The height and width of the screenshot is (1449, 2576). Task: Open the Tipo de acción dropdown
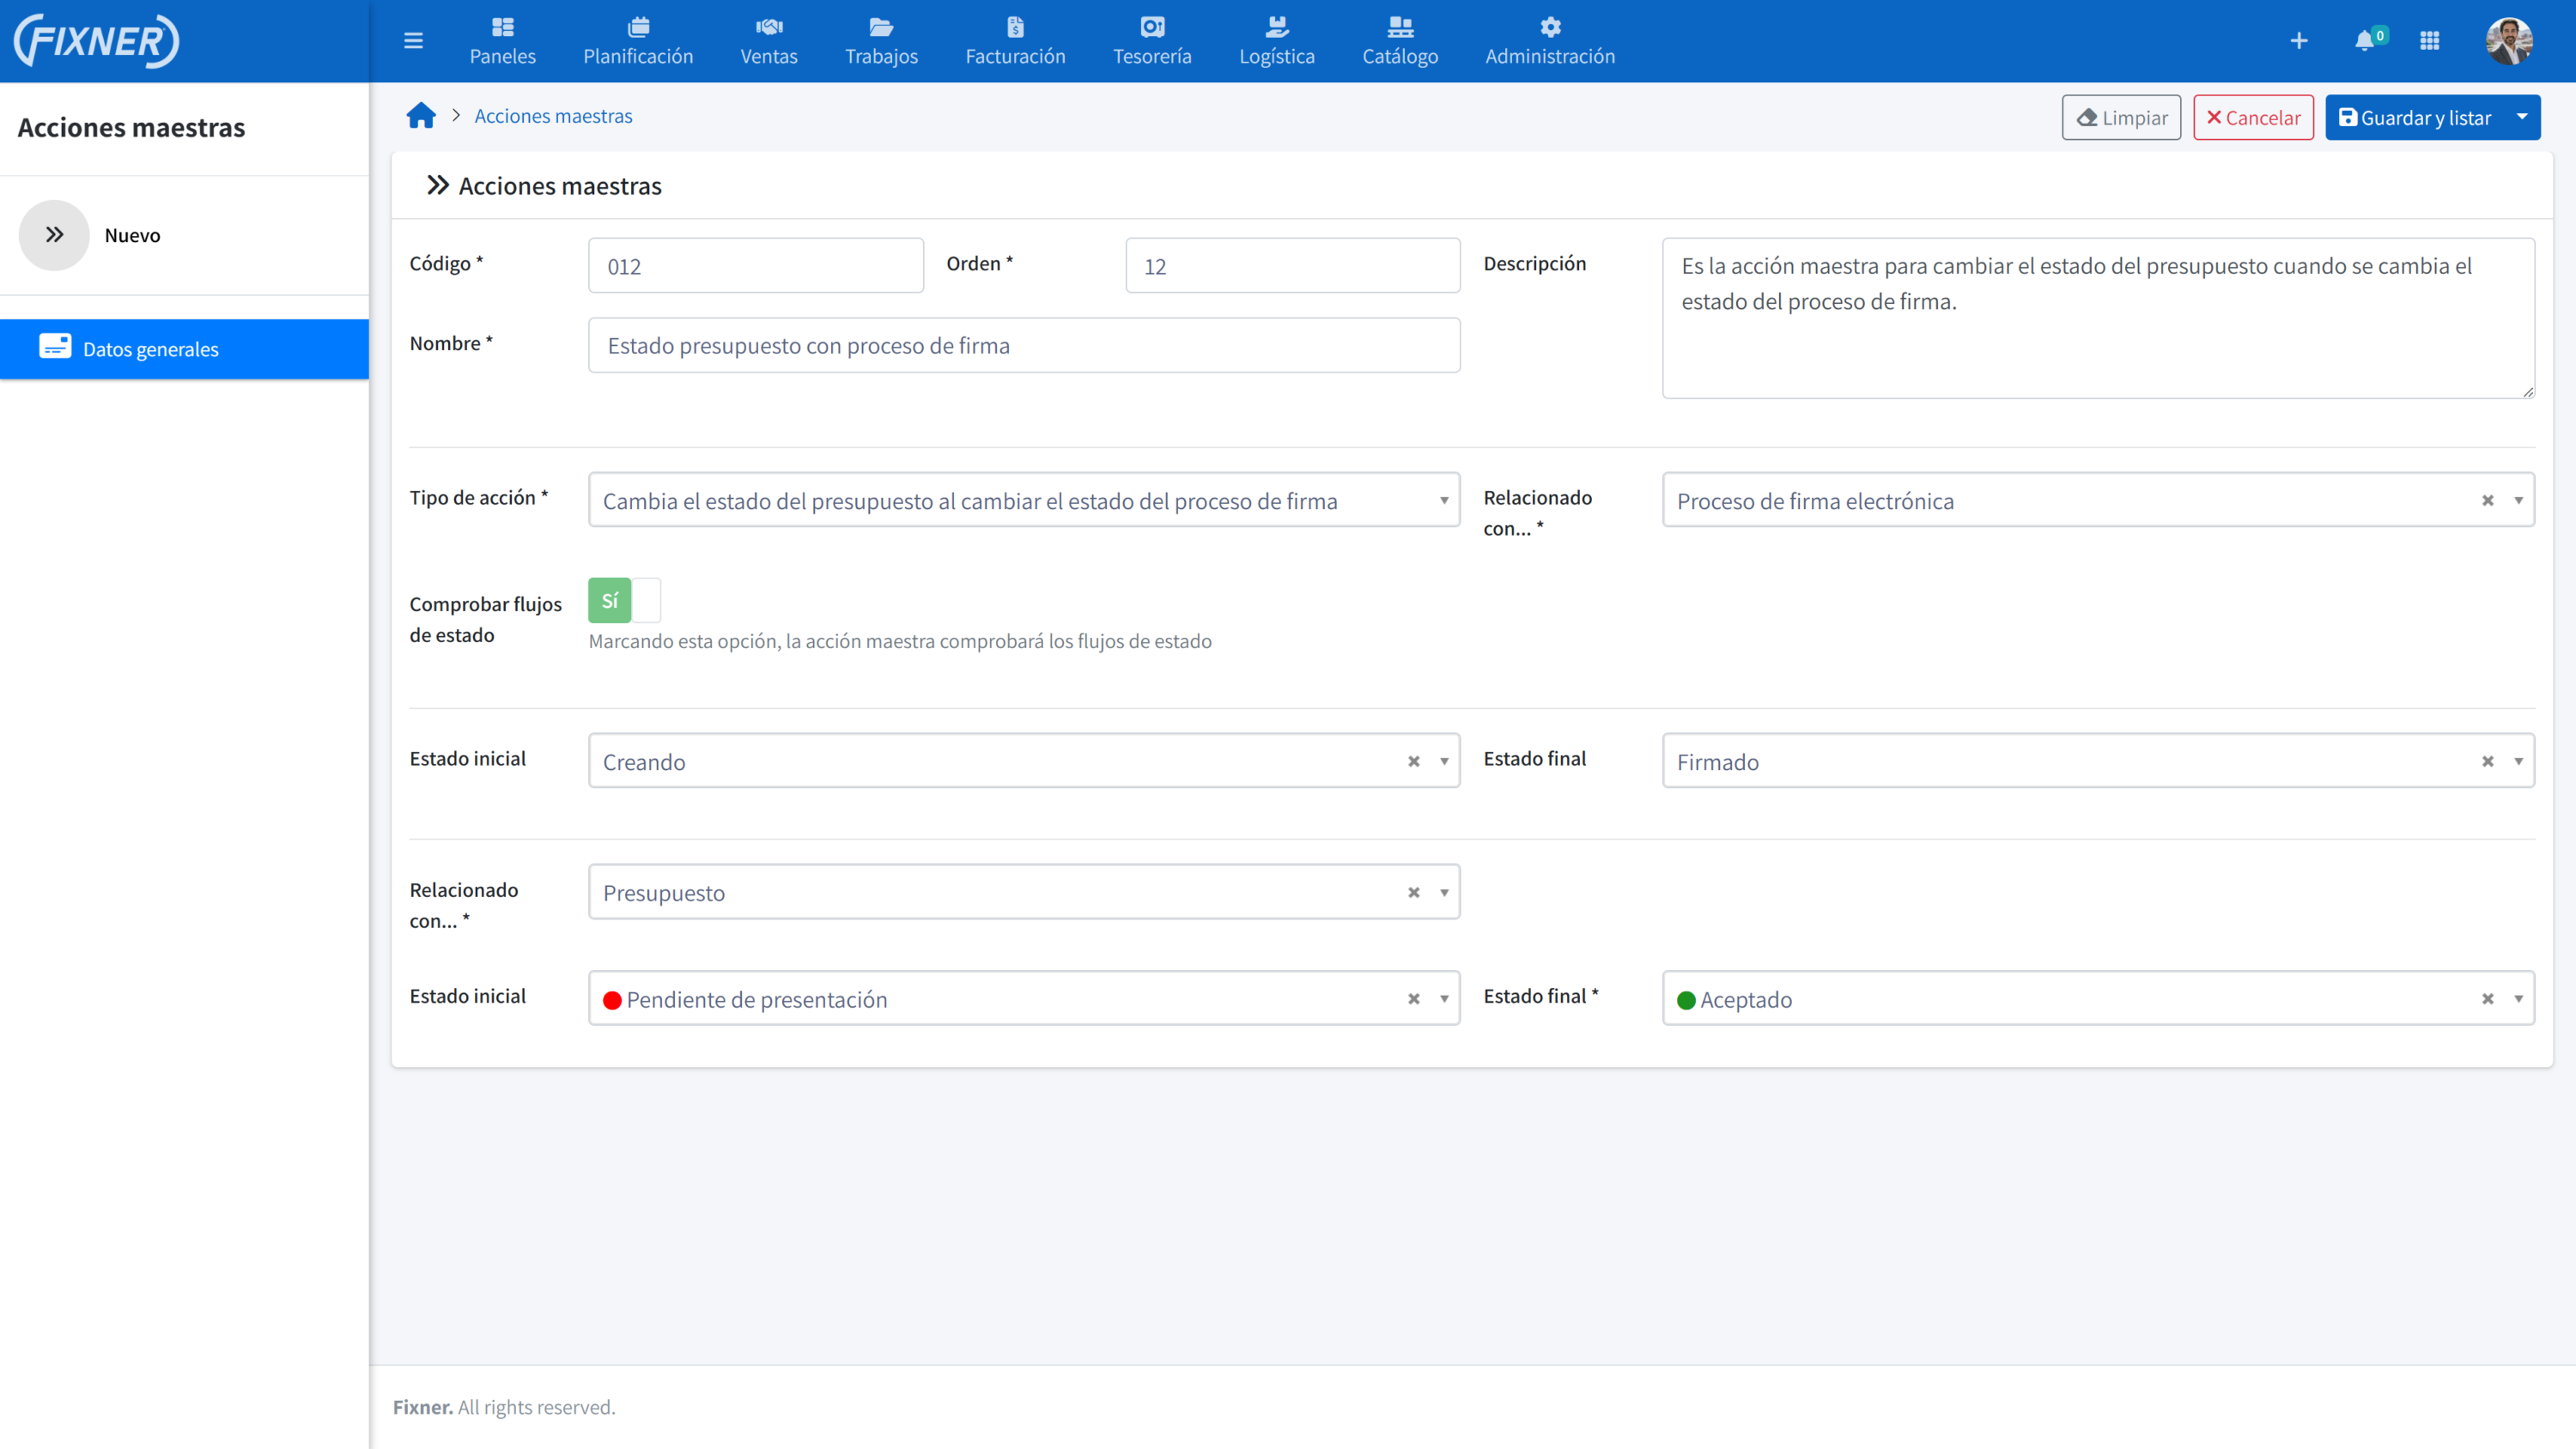point(1023,501)
